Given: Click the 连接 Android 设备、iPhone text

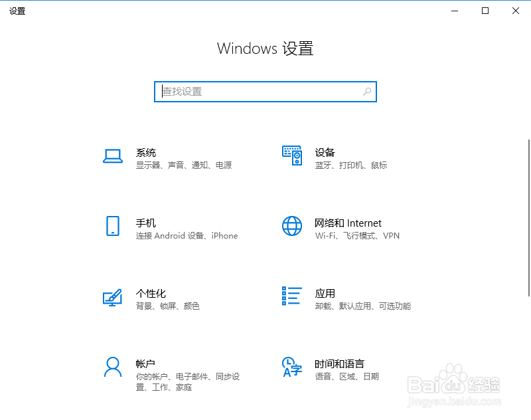Looking at the screenshot, I should 186,235.
